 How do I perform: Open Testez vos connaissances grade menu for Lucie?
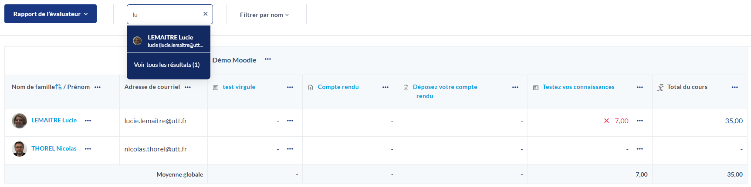[640, 121]
